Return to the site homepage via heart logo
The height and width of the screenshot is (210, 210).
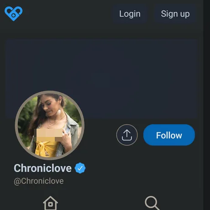pos(13,13)
